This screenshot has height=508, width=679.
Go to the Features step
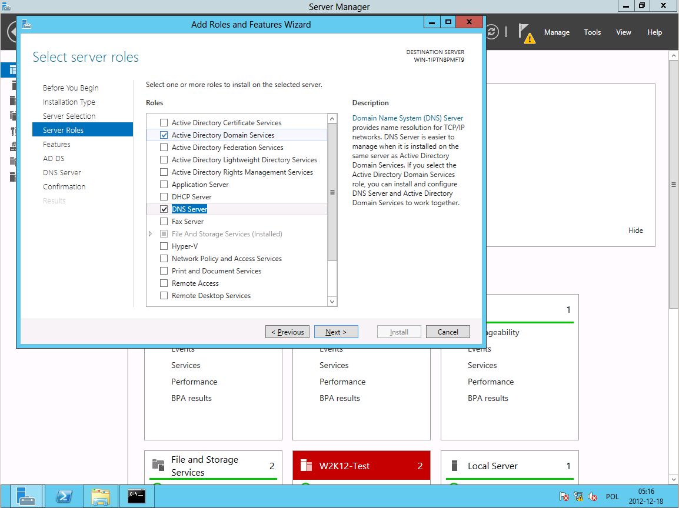56,144
